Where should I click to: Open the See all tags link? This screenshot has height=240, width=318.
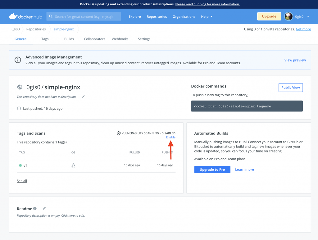pyautogui.click(x=22, y=181)
